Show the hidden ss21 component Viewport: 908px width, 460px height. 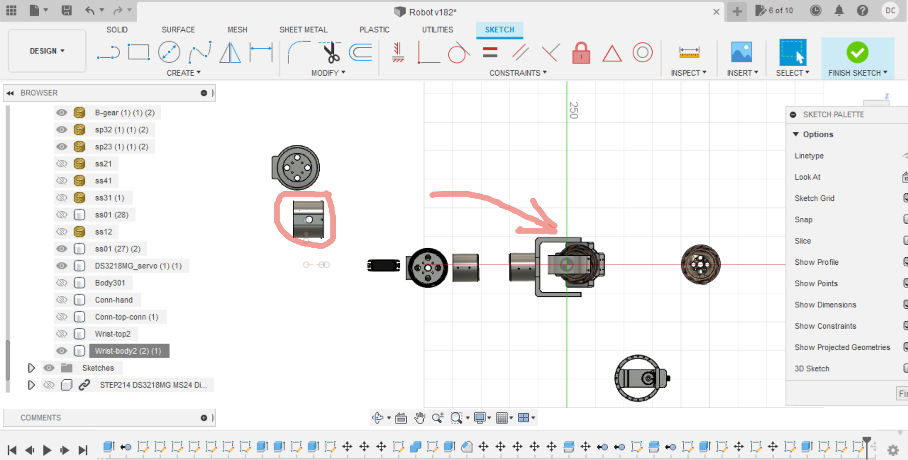point(61,164)
